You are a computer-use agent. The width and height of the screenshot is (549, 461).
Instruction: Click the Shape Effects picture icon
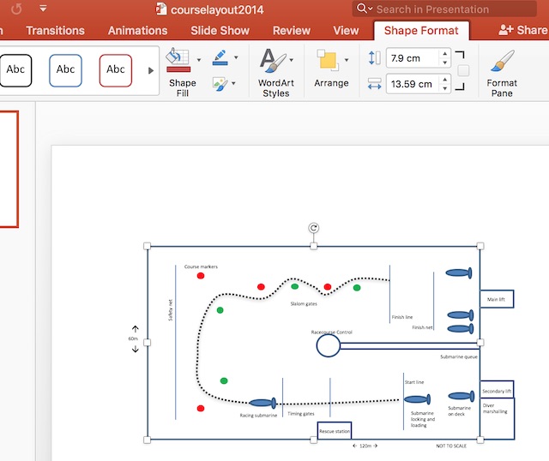click(x=220, y=84)
